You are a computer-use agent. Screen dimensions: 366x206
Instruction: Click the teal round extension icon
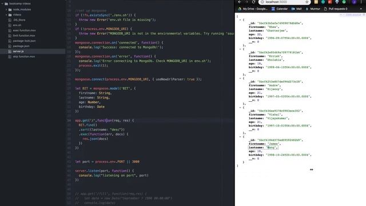[x=323, y=2]
